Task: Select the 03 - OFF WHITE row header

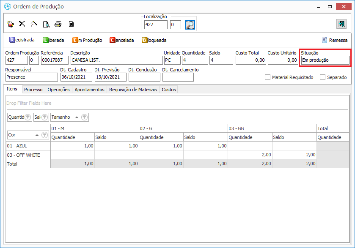Action: click(x=28, y=155)
